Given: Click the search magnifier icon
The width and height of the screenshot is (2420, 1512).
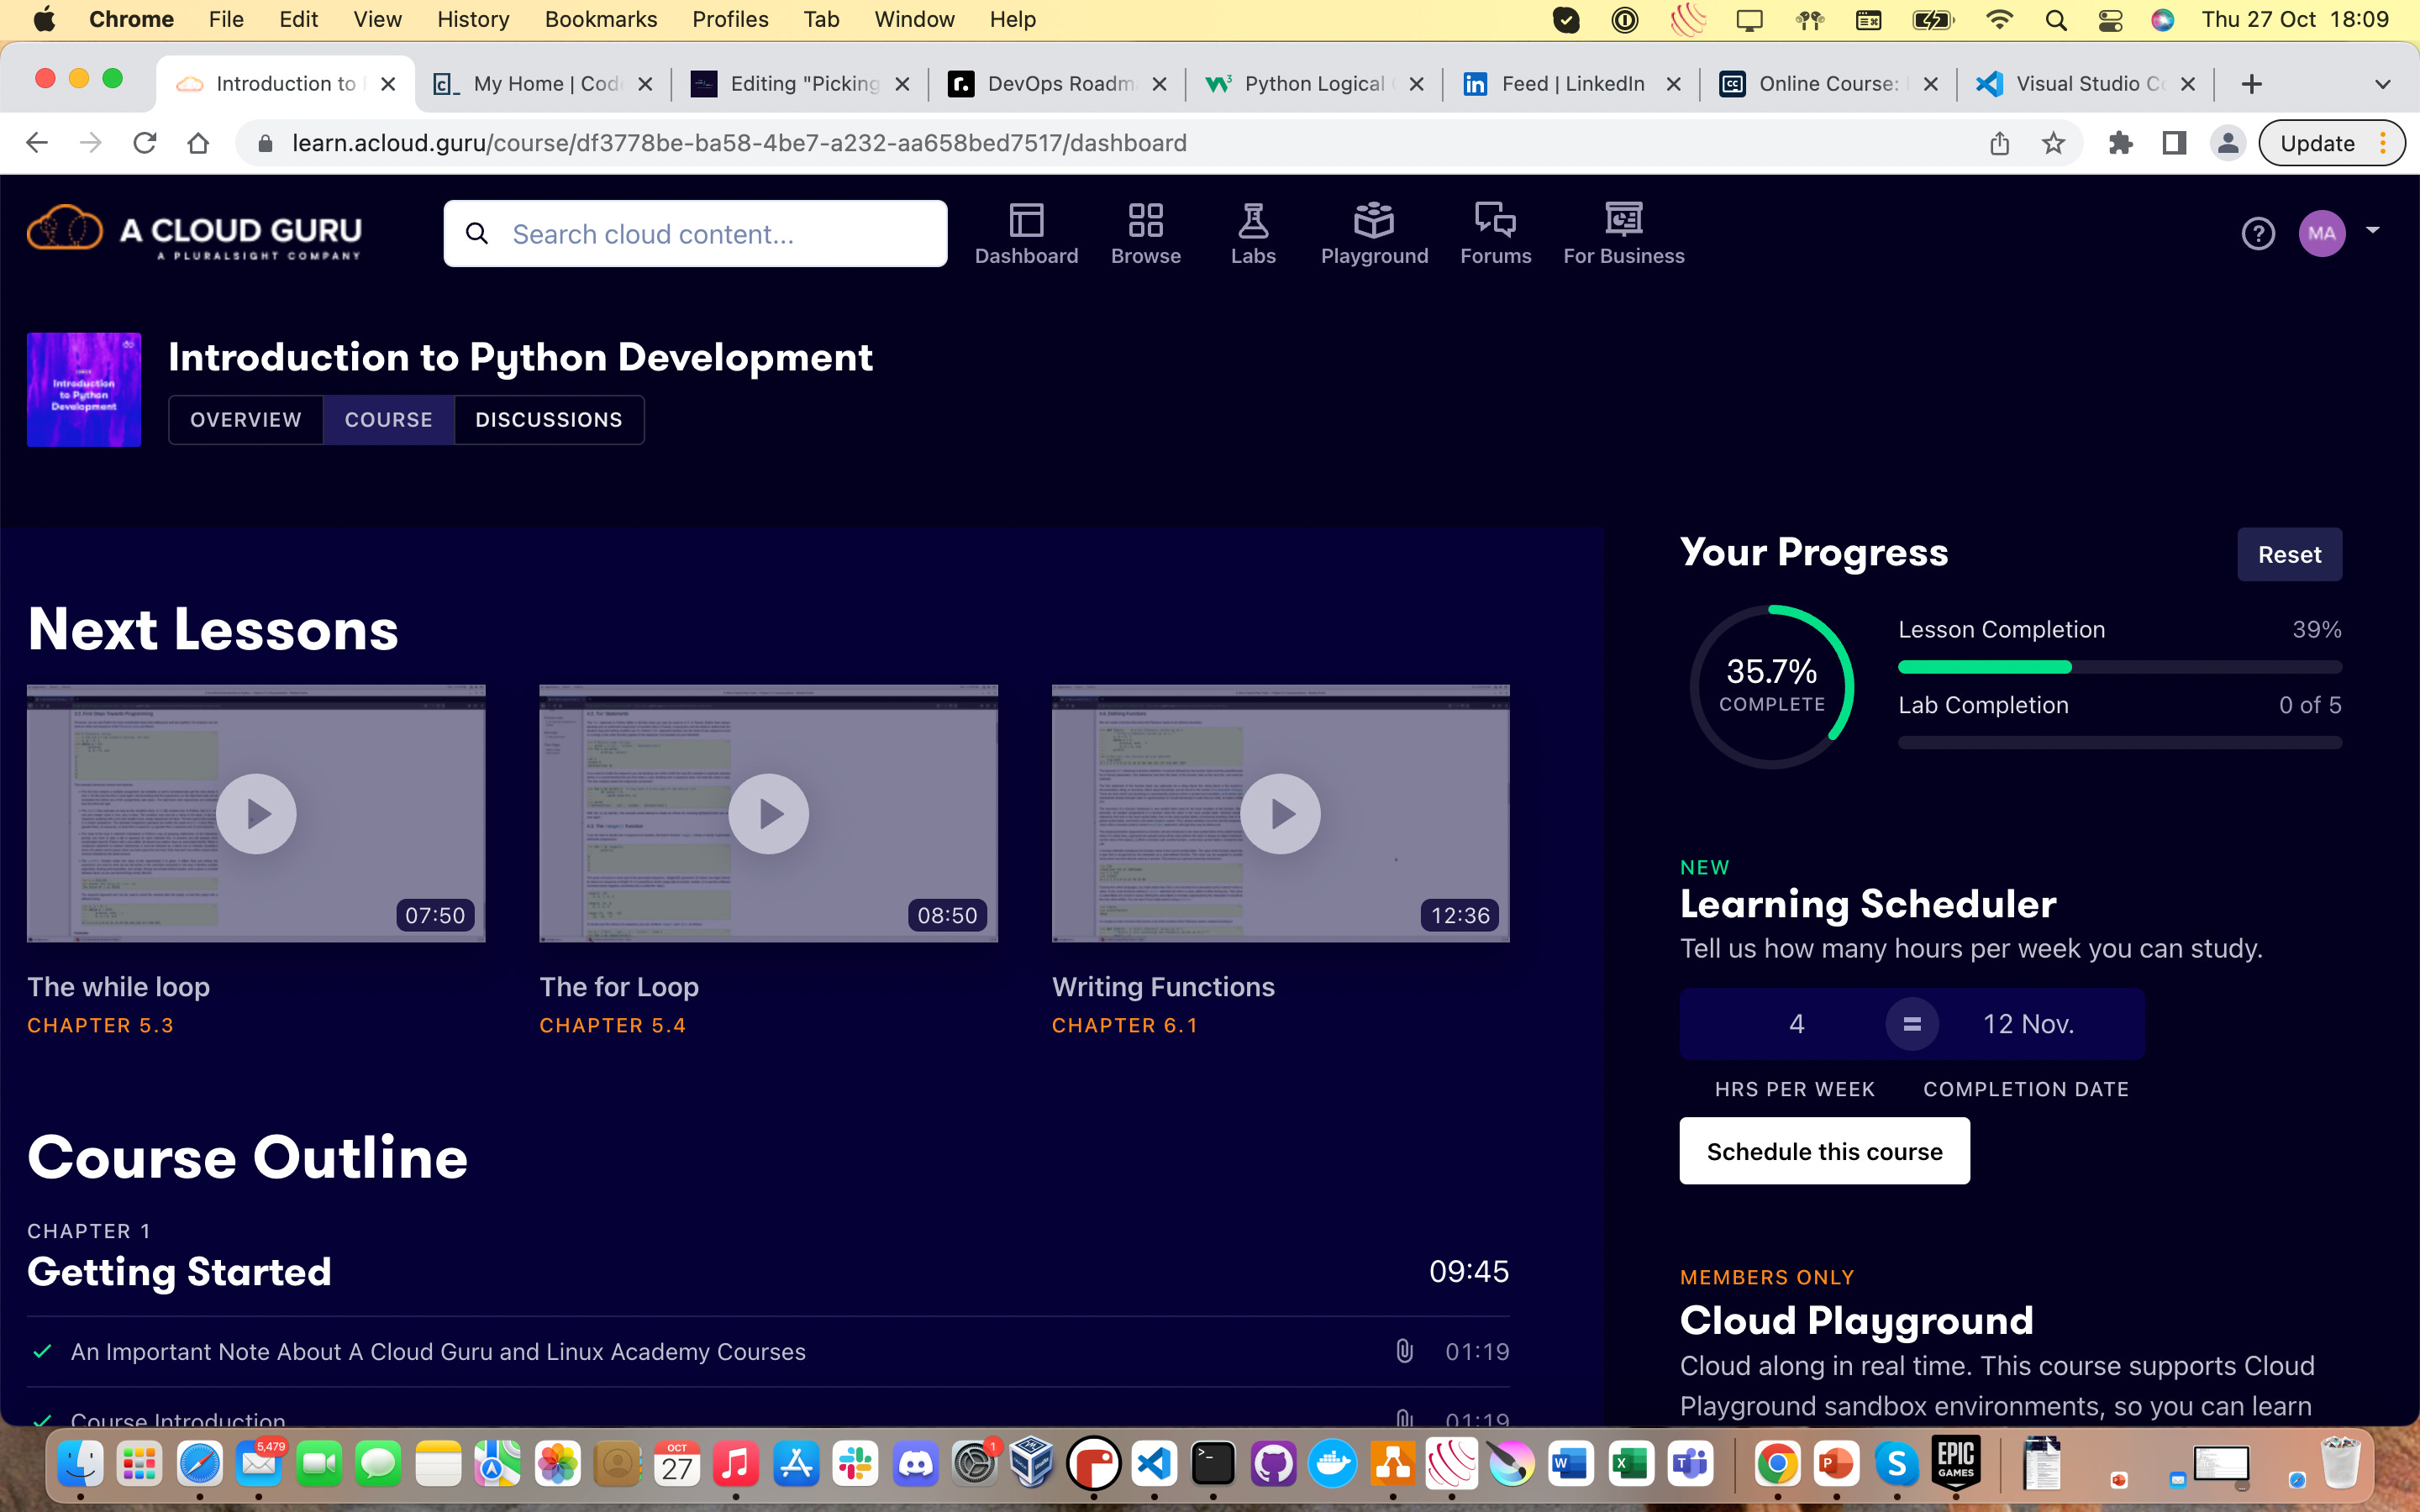Looking at the screenshot, I should point(478,233).
